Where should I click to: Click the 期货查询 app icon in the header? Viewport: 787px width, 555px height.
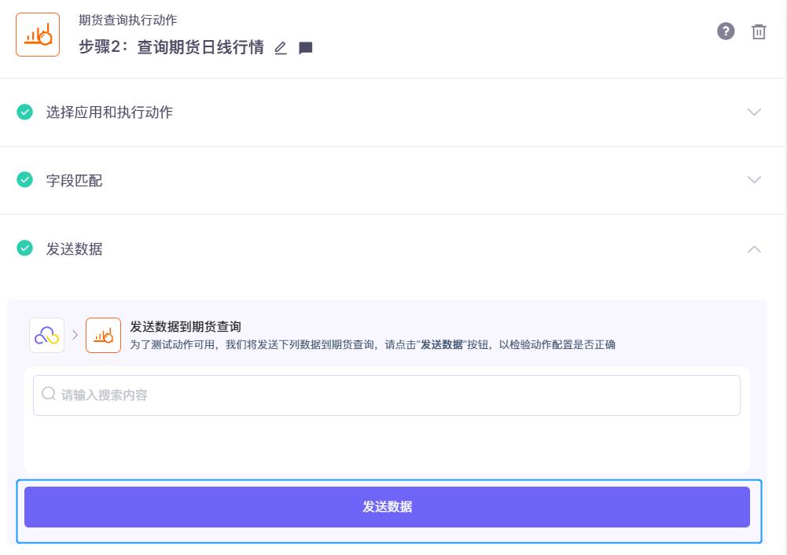click(x=38, y=34)
